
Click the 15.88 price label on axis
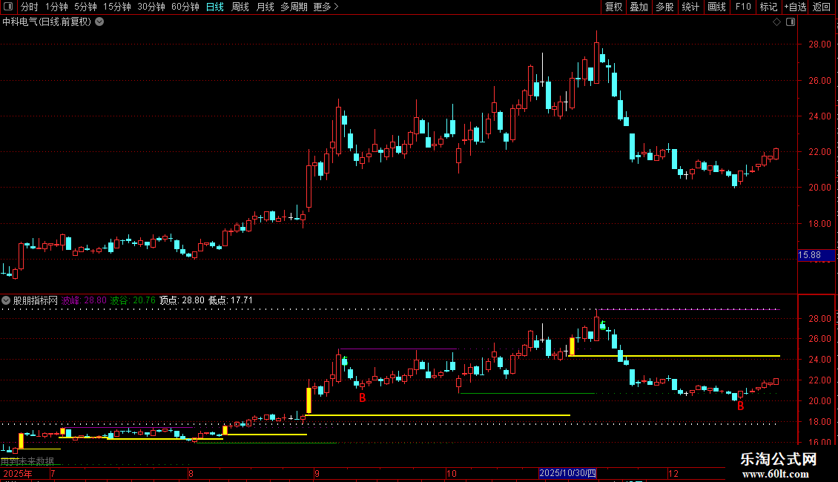[816, 255]
